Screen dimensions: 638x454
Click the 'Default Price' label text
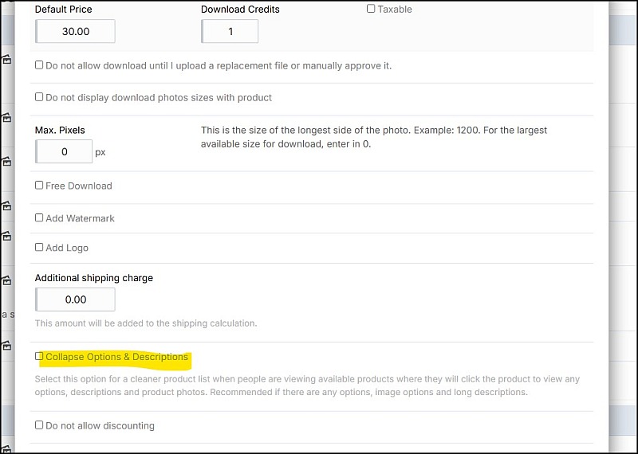point(64,10)
